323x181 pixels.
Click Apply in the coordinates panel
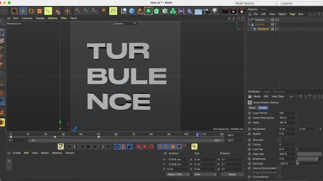(x=232, y=174)
